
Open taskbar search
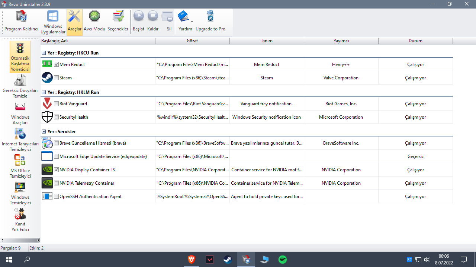27,260
